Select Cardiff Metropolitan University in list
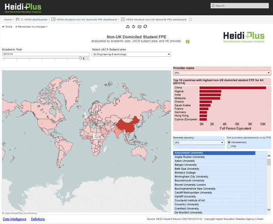273x224 pixels. coord(220,193)
